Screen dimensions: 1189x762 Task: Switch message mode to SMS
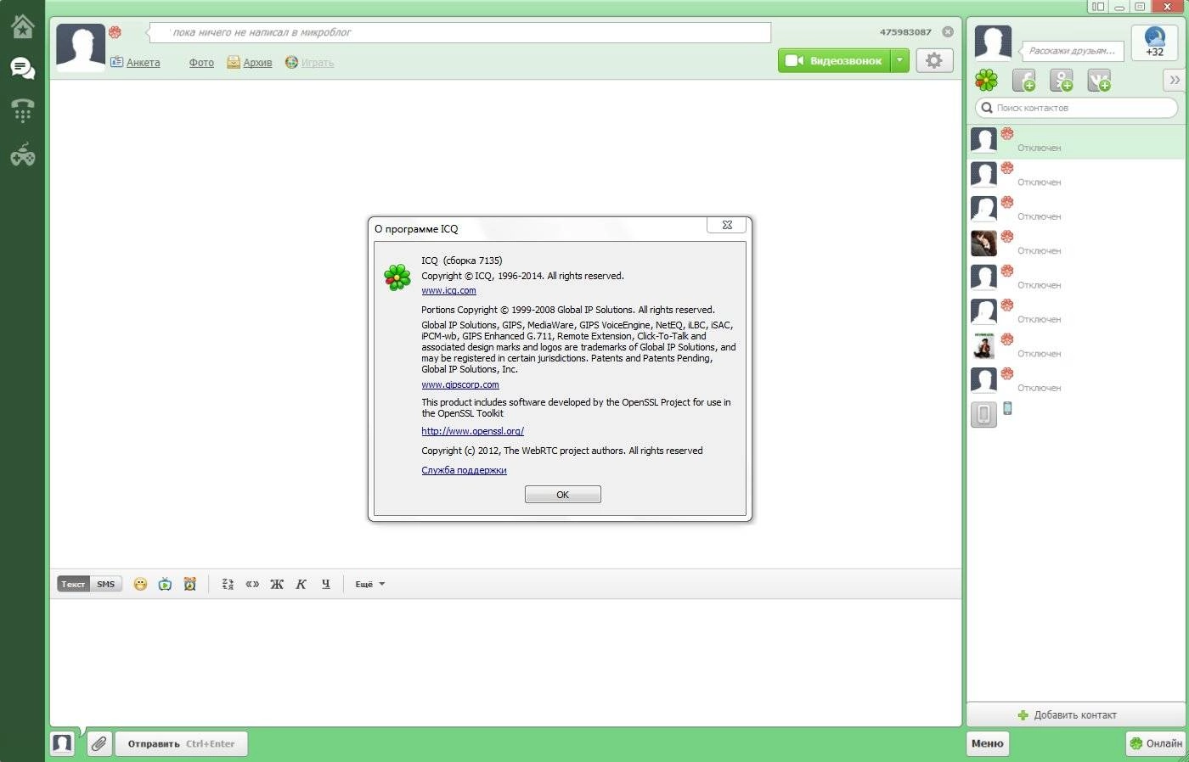coord(106,584)
